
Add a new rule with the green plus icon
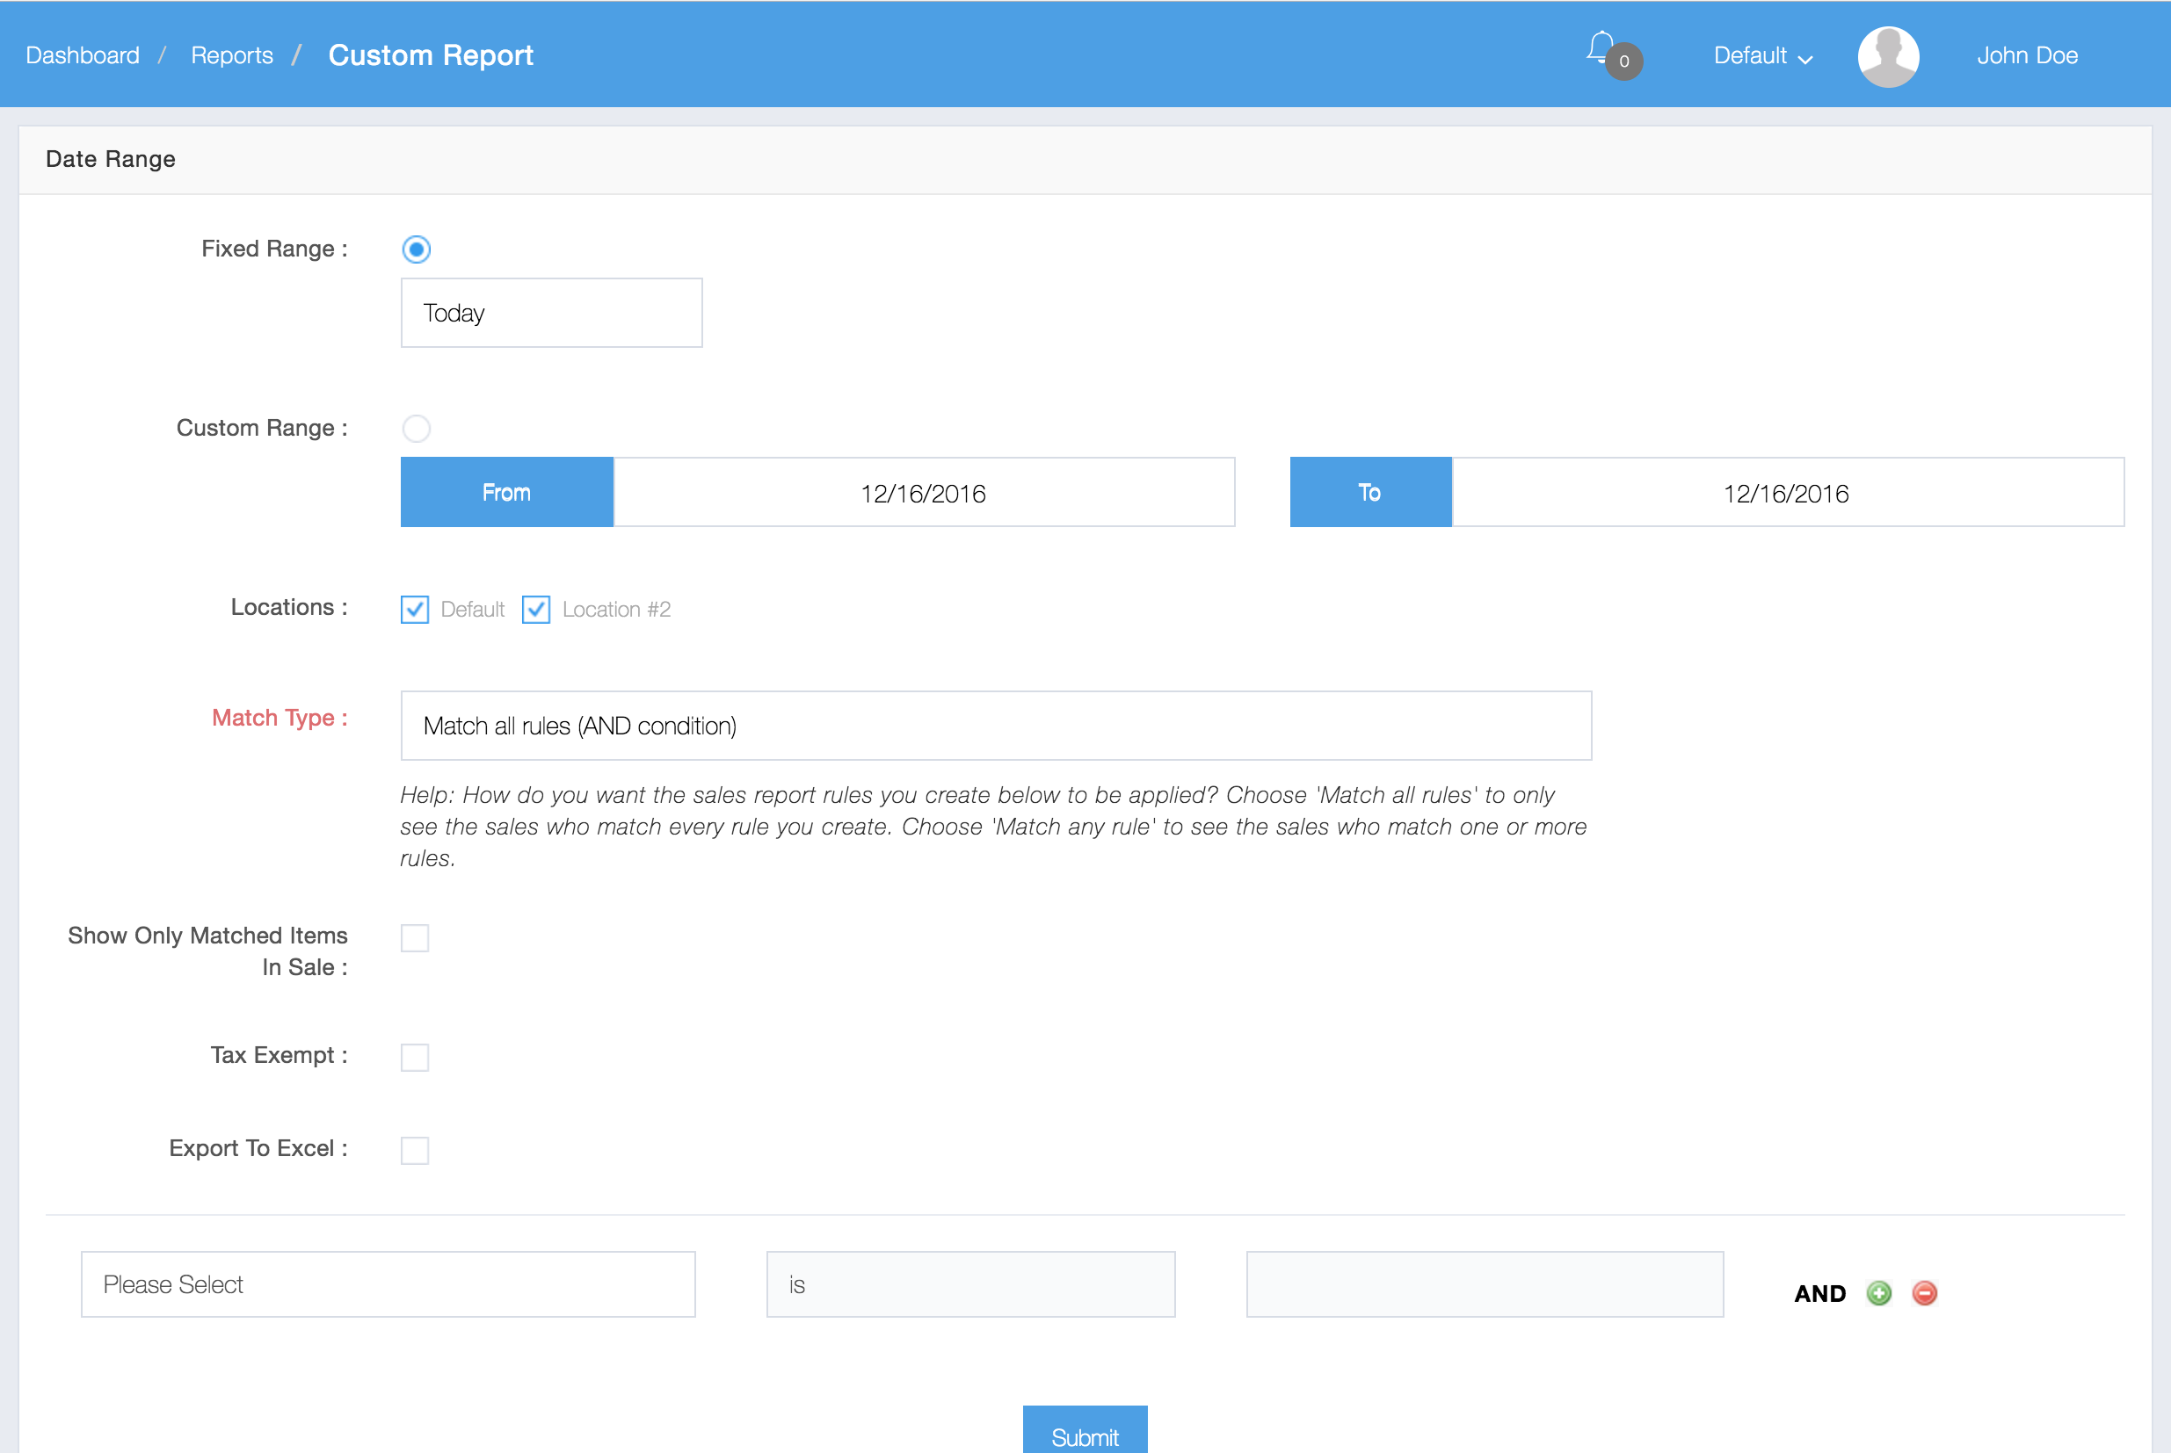1879,1293
